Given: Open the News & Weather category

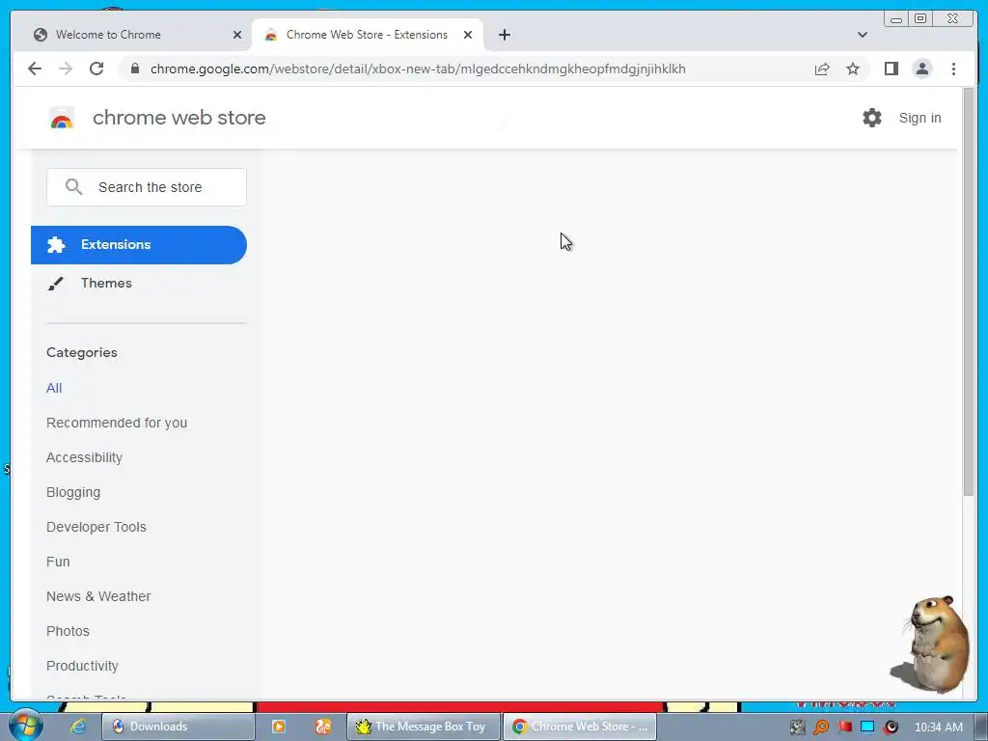Looking at the screenshot, I should click(x=98, y=596).
